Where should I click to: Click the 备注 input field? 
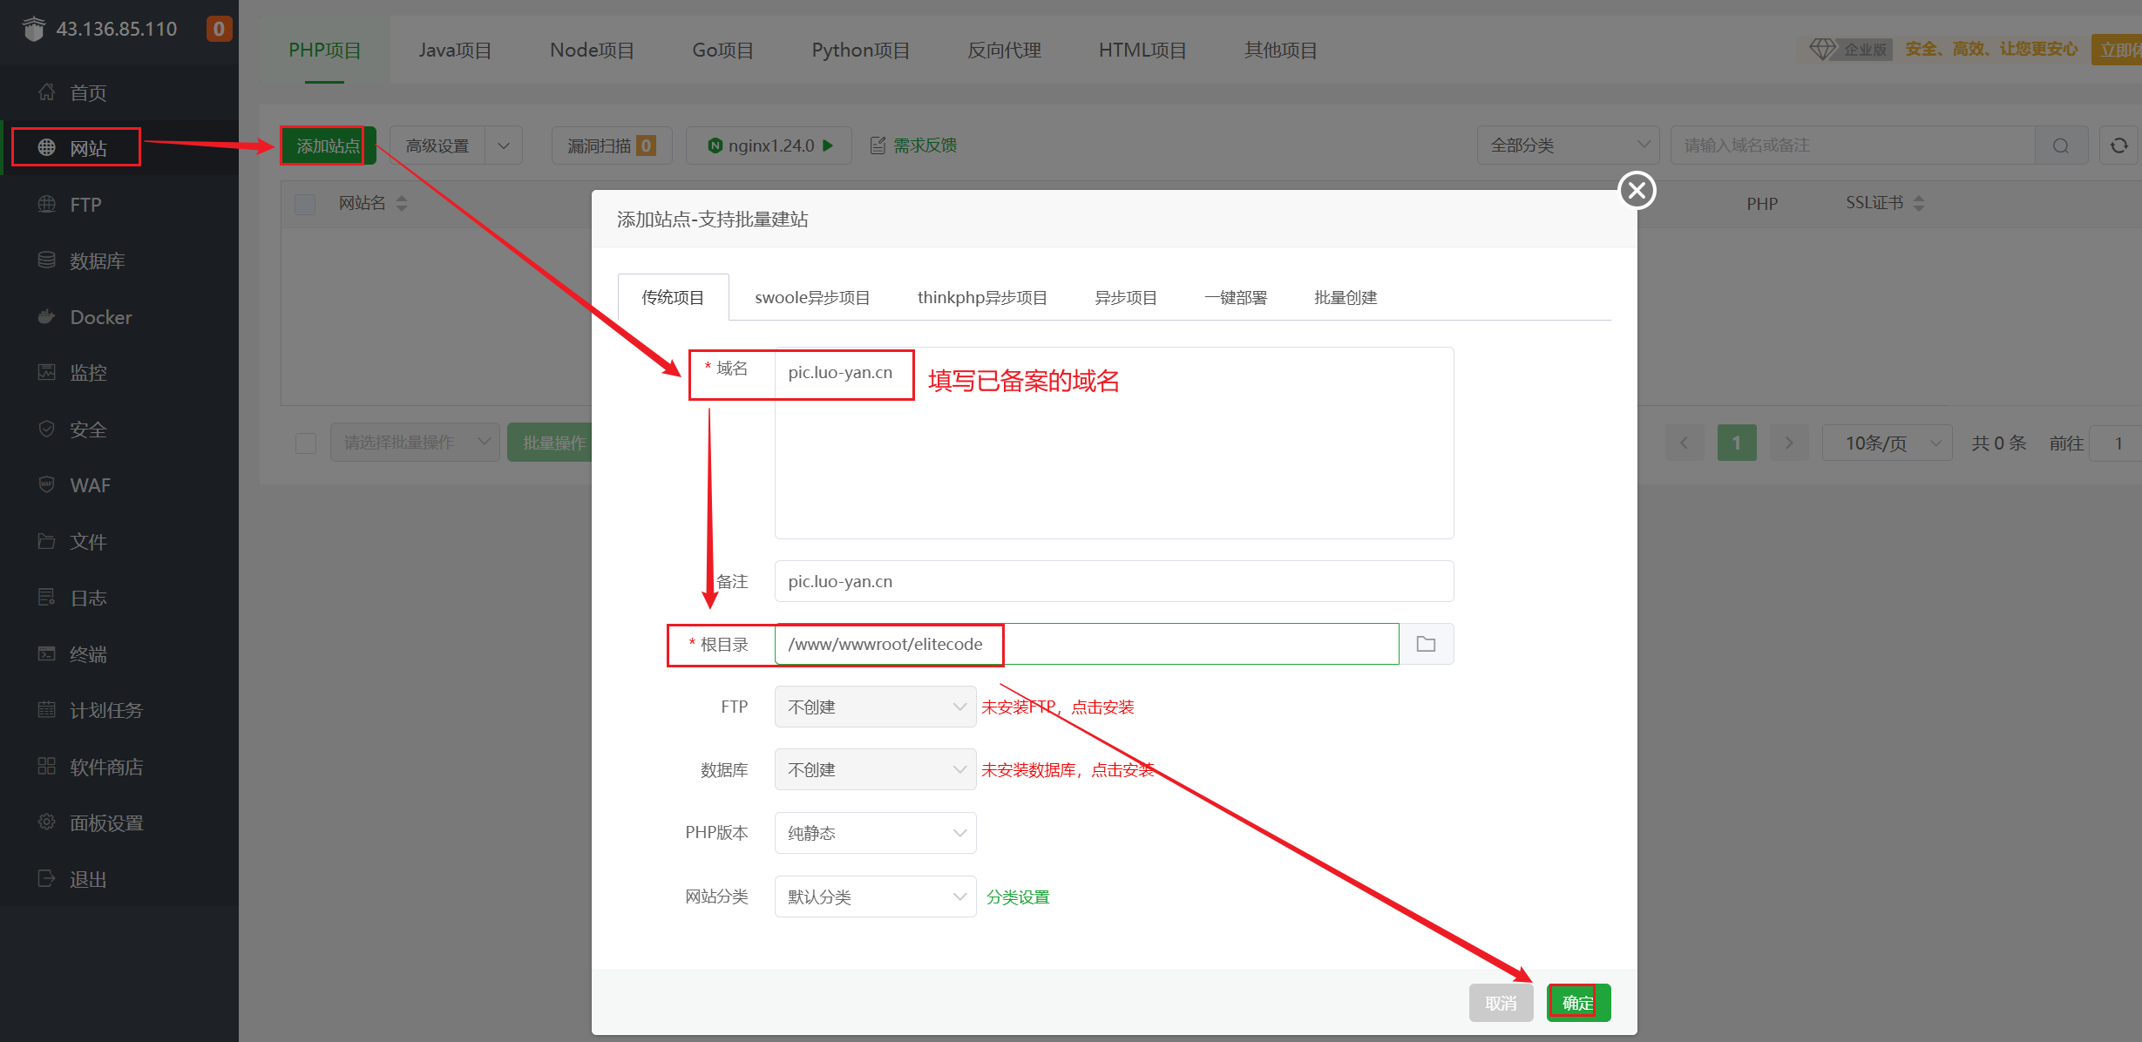1113,581
